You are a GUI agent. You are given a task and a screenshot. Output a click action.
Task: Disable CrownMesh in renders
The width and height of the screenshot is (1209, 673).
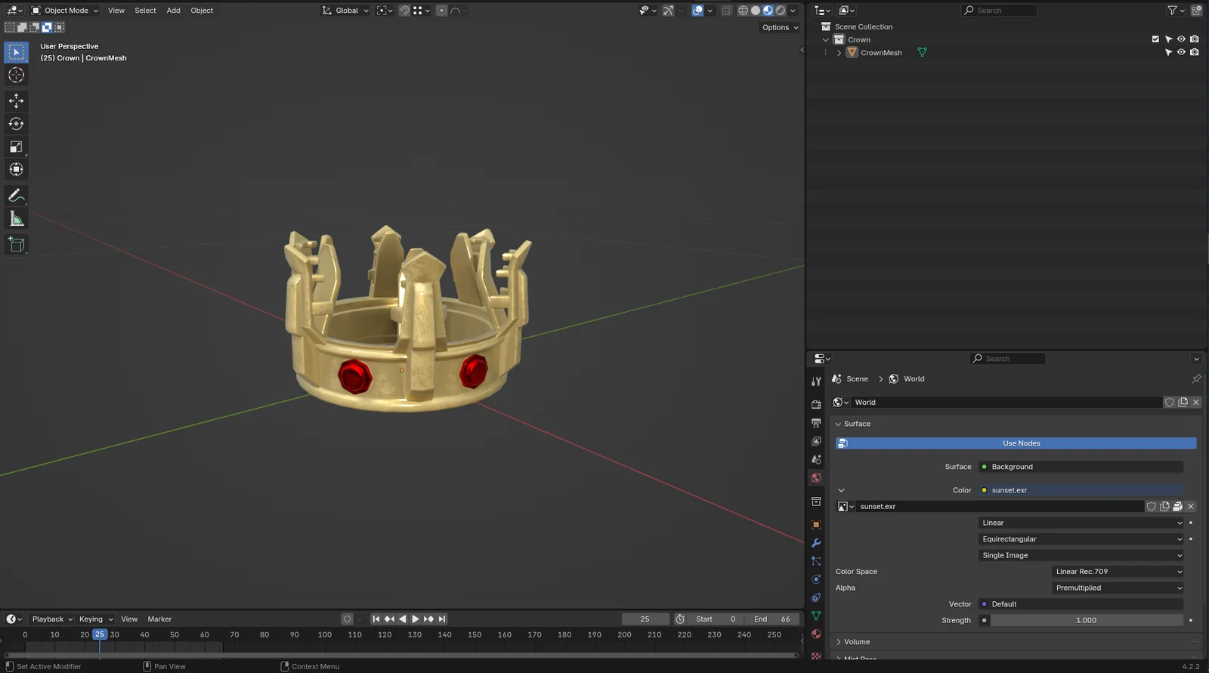click(x=1194, y=52)
